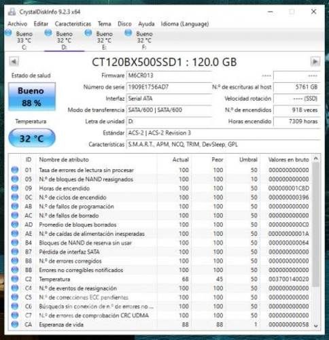Click status icon of attribute C7 row

15,316
